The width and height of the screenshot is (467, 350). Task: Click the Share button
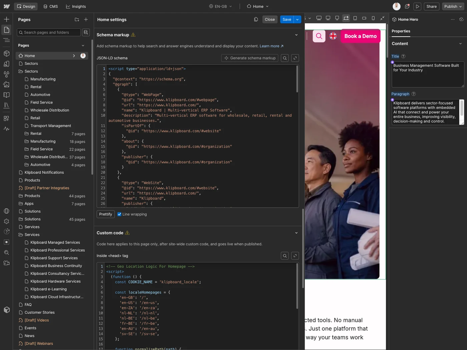click(431, 6)
